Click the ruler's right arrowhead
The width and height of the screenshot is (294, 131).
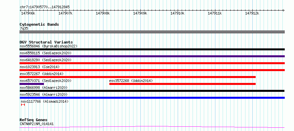tap(284, 10)
